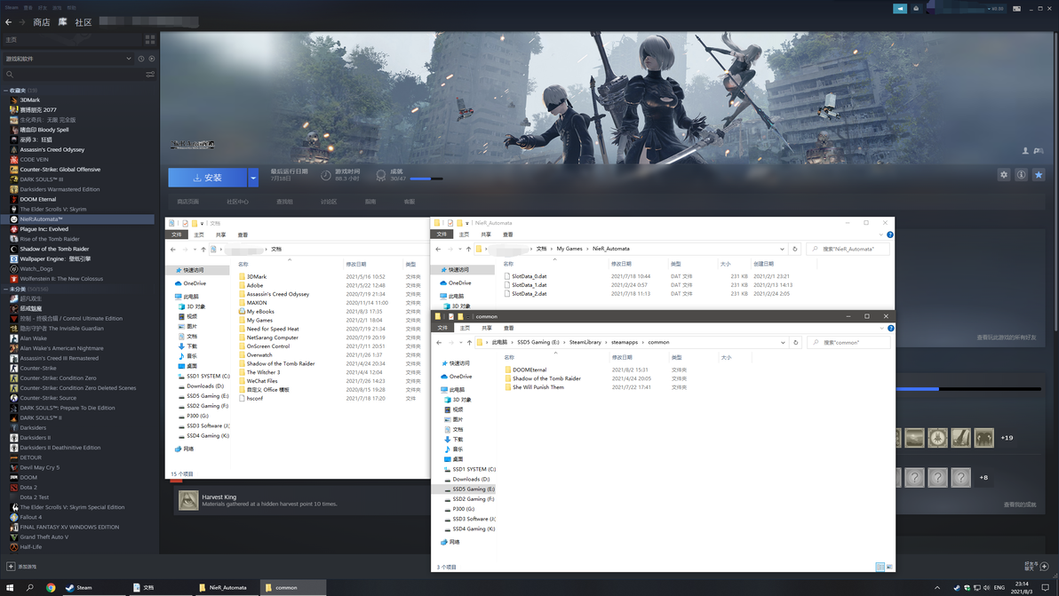
Task: Install NieR:Automata with the blue button
Action: coord(207,178)
